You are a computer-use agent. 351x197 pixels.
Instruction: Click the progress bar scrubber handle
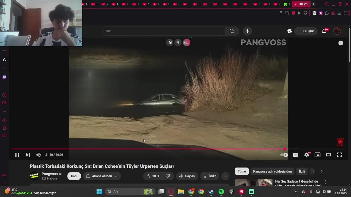285,149
